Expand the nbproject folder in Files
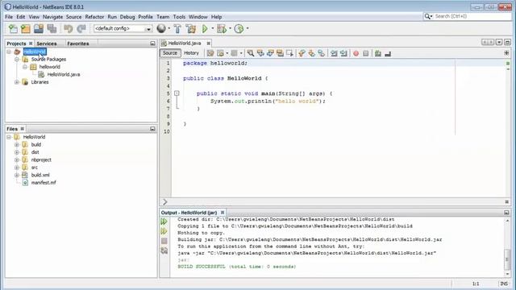The height and width of the screenshot is (290, 516). point(17,159)
